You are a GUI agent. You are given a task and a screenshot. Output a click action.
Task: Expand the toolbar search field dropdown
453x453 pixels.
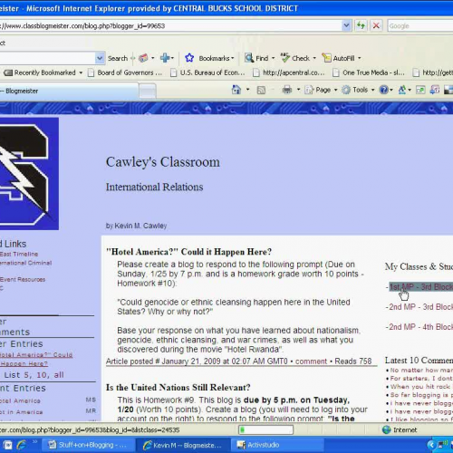click(x=100, y=58)
